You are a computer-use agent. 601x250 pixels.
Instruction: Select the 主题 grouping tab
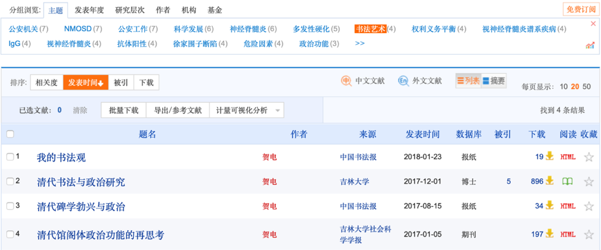(x=56, y=10)
